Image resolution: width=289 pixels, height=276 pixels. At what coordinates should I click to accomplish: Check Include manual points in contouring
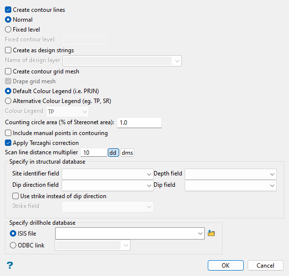coord(8,133)
